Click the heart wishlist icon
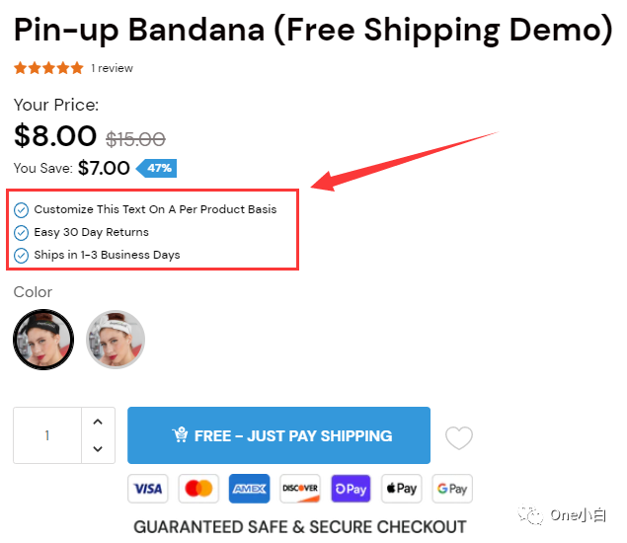This screenshot has height=543, width=627. pos(459,437)
